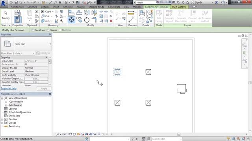Click the Trim/Extend tool icon

click(x=94, y=20)
